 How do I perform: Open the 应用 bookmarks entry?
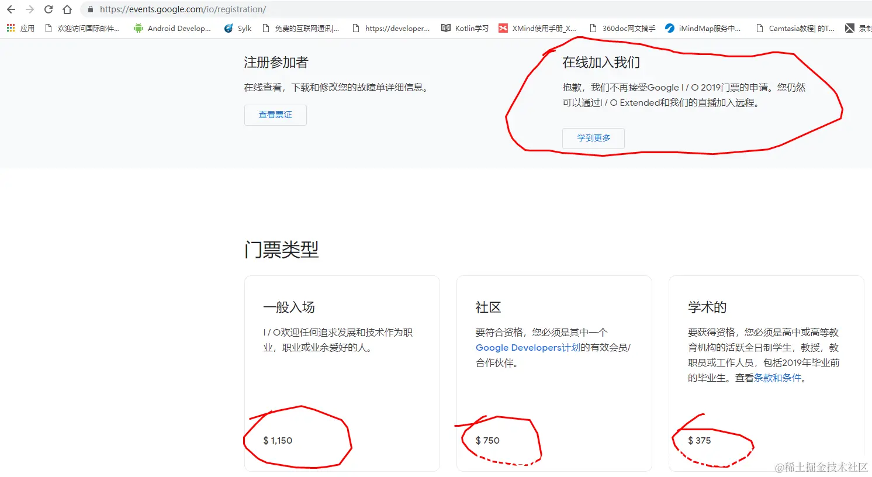[27, 27]
